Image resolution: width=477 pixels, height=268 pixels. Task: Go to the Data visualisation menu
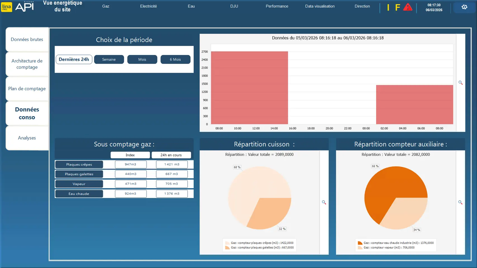click(x=320, y=6)
